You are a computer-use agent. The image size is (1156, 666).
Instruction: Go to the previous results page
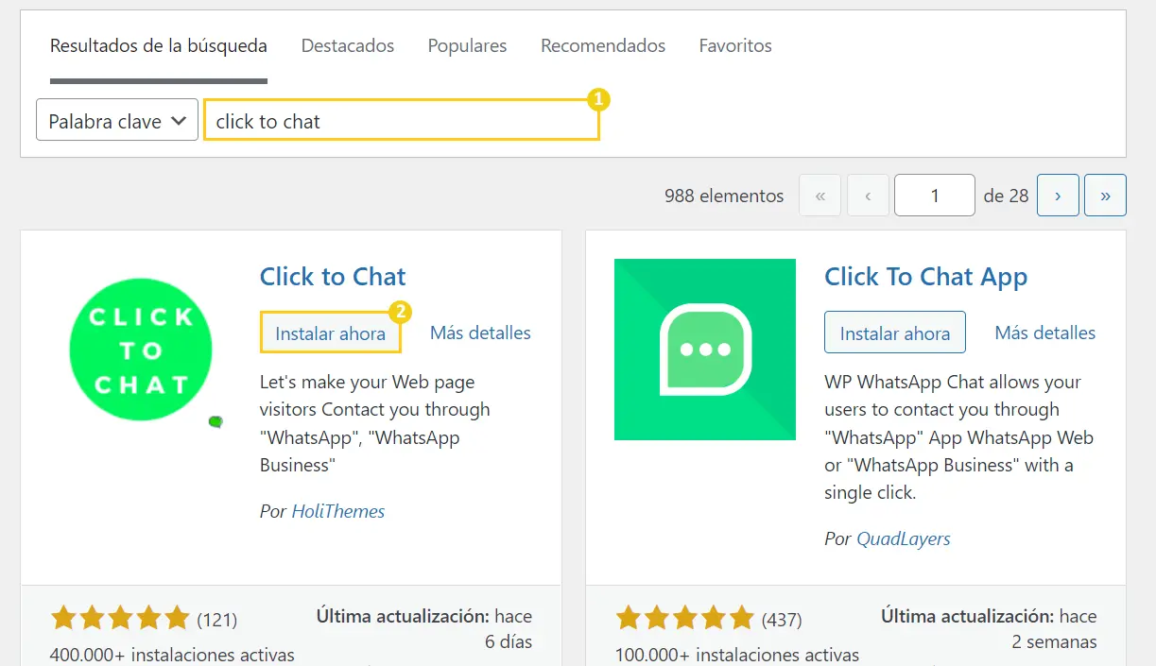click(868, 196)
